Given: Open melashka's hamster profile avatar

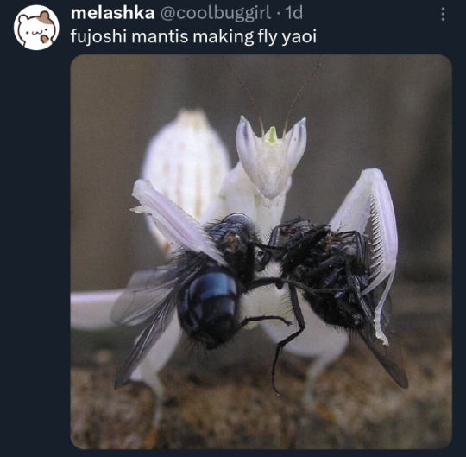Looking at the screenshot, I should coord(36,28).
